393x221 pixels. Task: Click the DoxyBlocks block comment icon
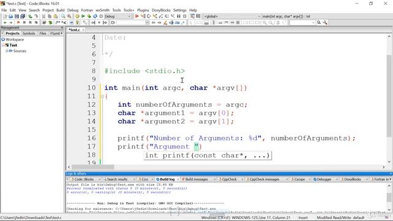click(58, 23)
